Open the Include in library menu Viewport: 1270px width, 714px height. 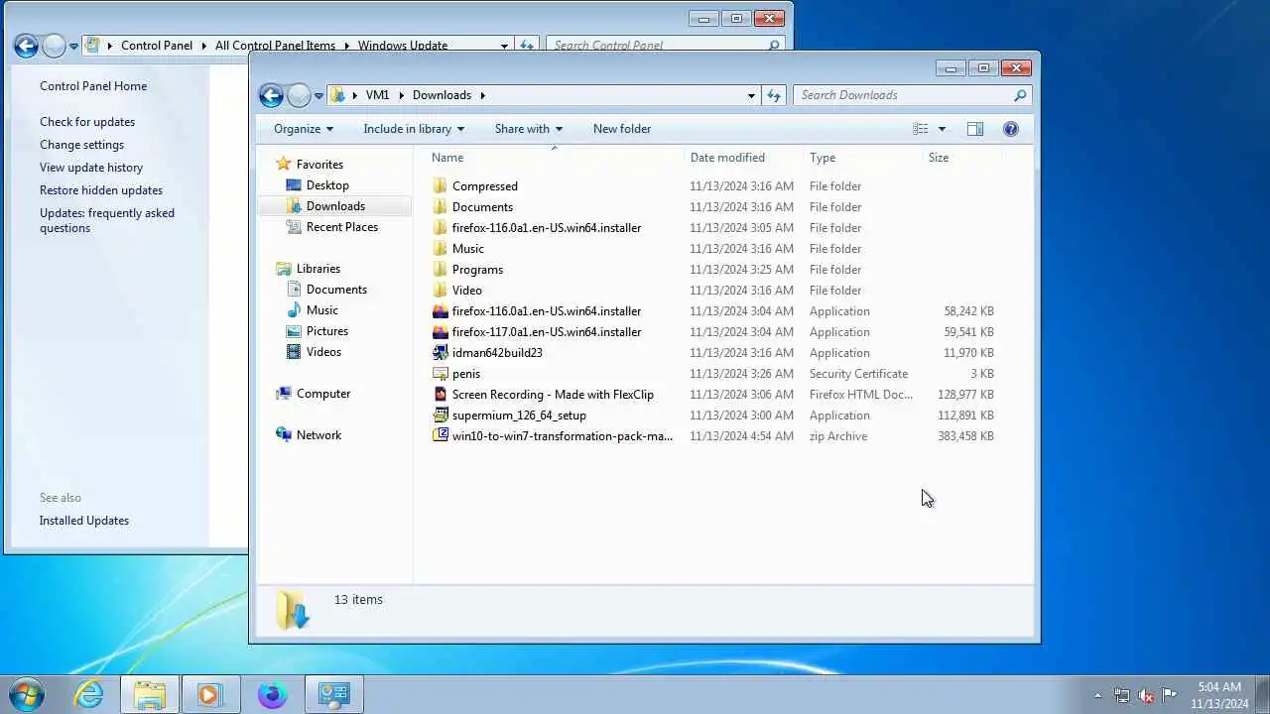point(414,129)
